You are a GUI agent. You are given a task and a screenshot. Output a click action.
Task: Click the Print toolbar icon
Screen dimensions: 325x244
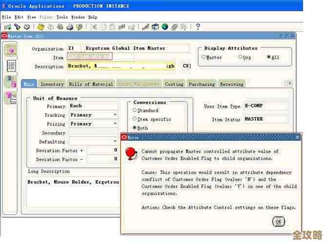(70, 27)
